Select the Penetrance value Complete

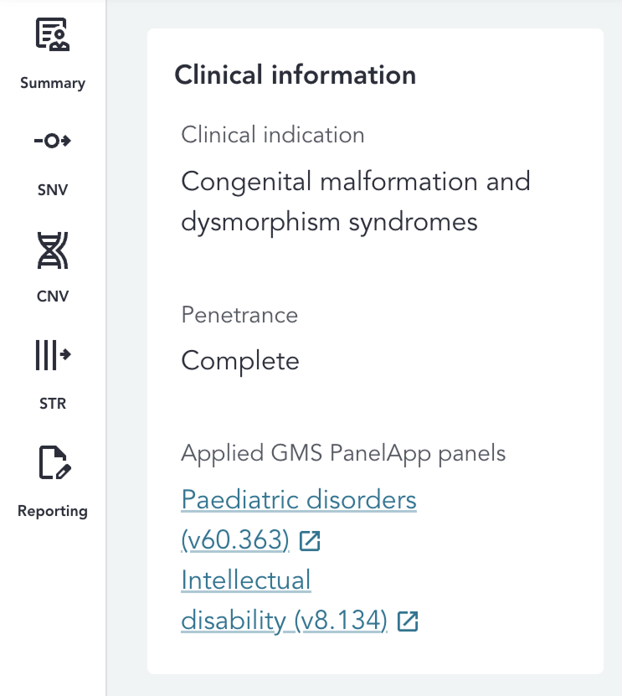239,360
